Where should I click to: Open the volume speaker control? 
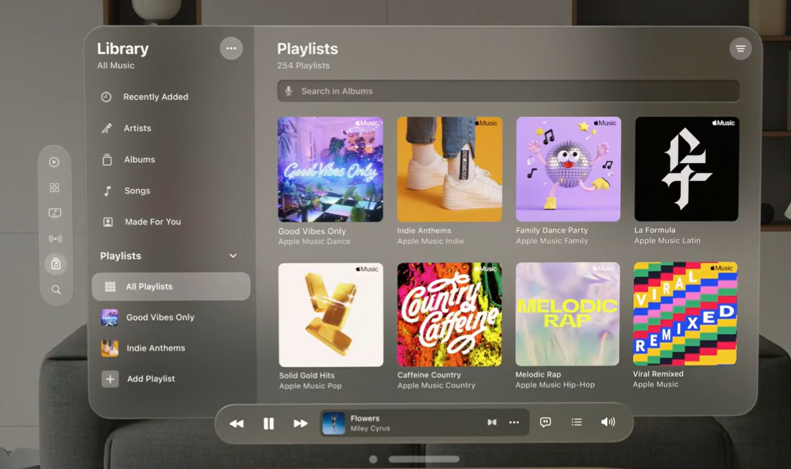[x=608, y=421]
